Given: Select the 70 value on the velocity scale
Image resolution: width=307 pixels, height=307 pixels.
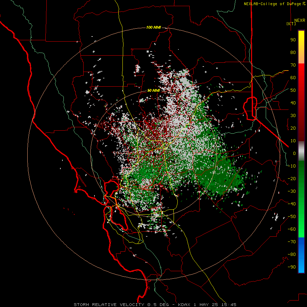Looking at the screenshot, I should click(x=293, y=65).
